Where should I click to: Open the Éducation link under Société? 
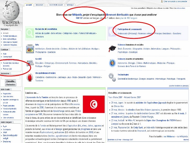[x=39, y=63]
